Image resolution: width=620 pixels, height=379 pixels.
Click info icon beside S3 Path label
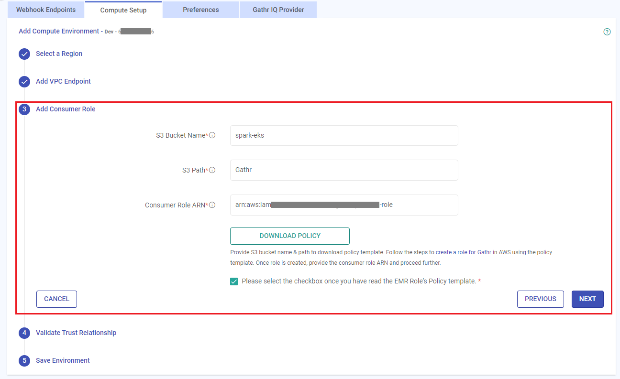(212, 170)
